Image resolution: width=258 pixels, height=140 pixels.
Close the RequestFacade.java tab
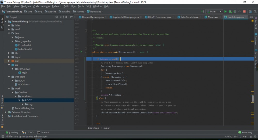pyautogui.click(x=106, y=17)
